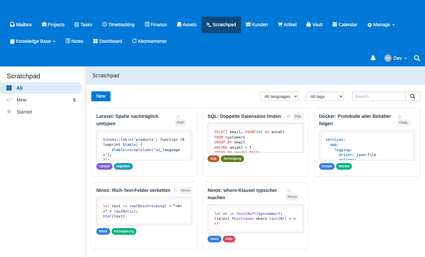The width and height of the screenshot is (425, 257).
Task: Go to the Tasks tab
Action: 83,25
